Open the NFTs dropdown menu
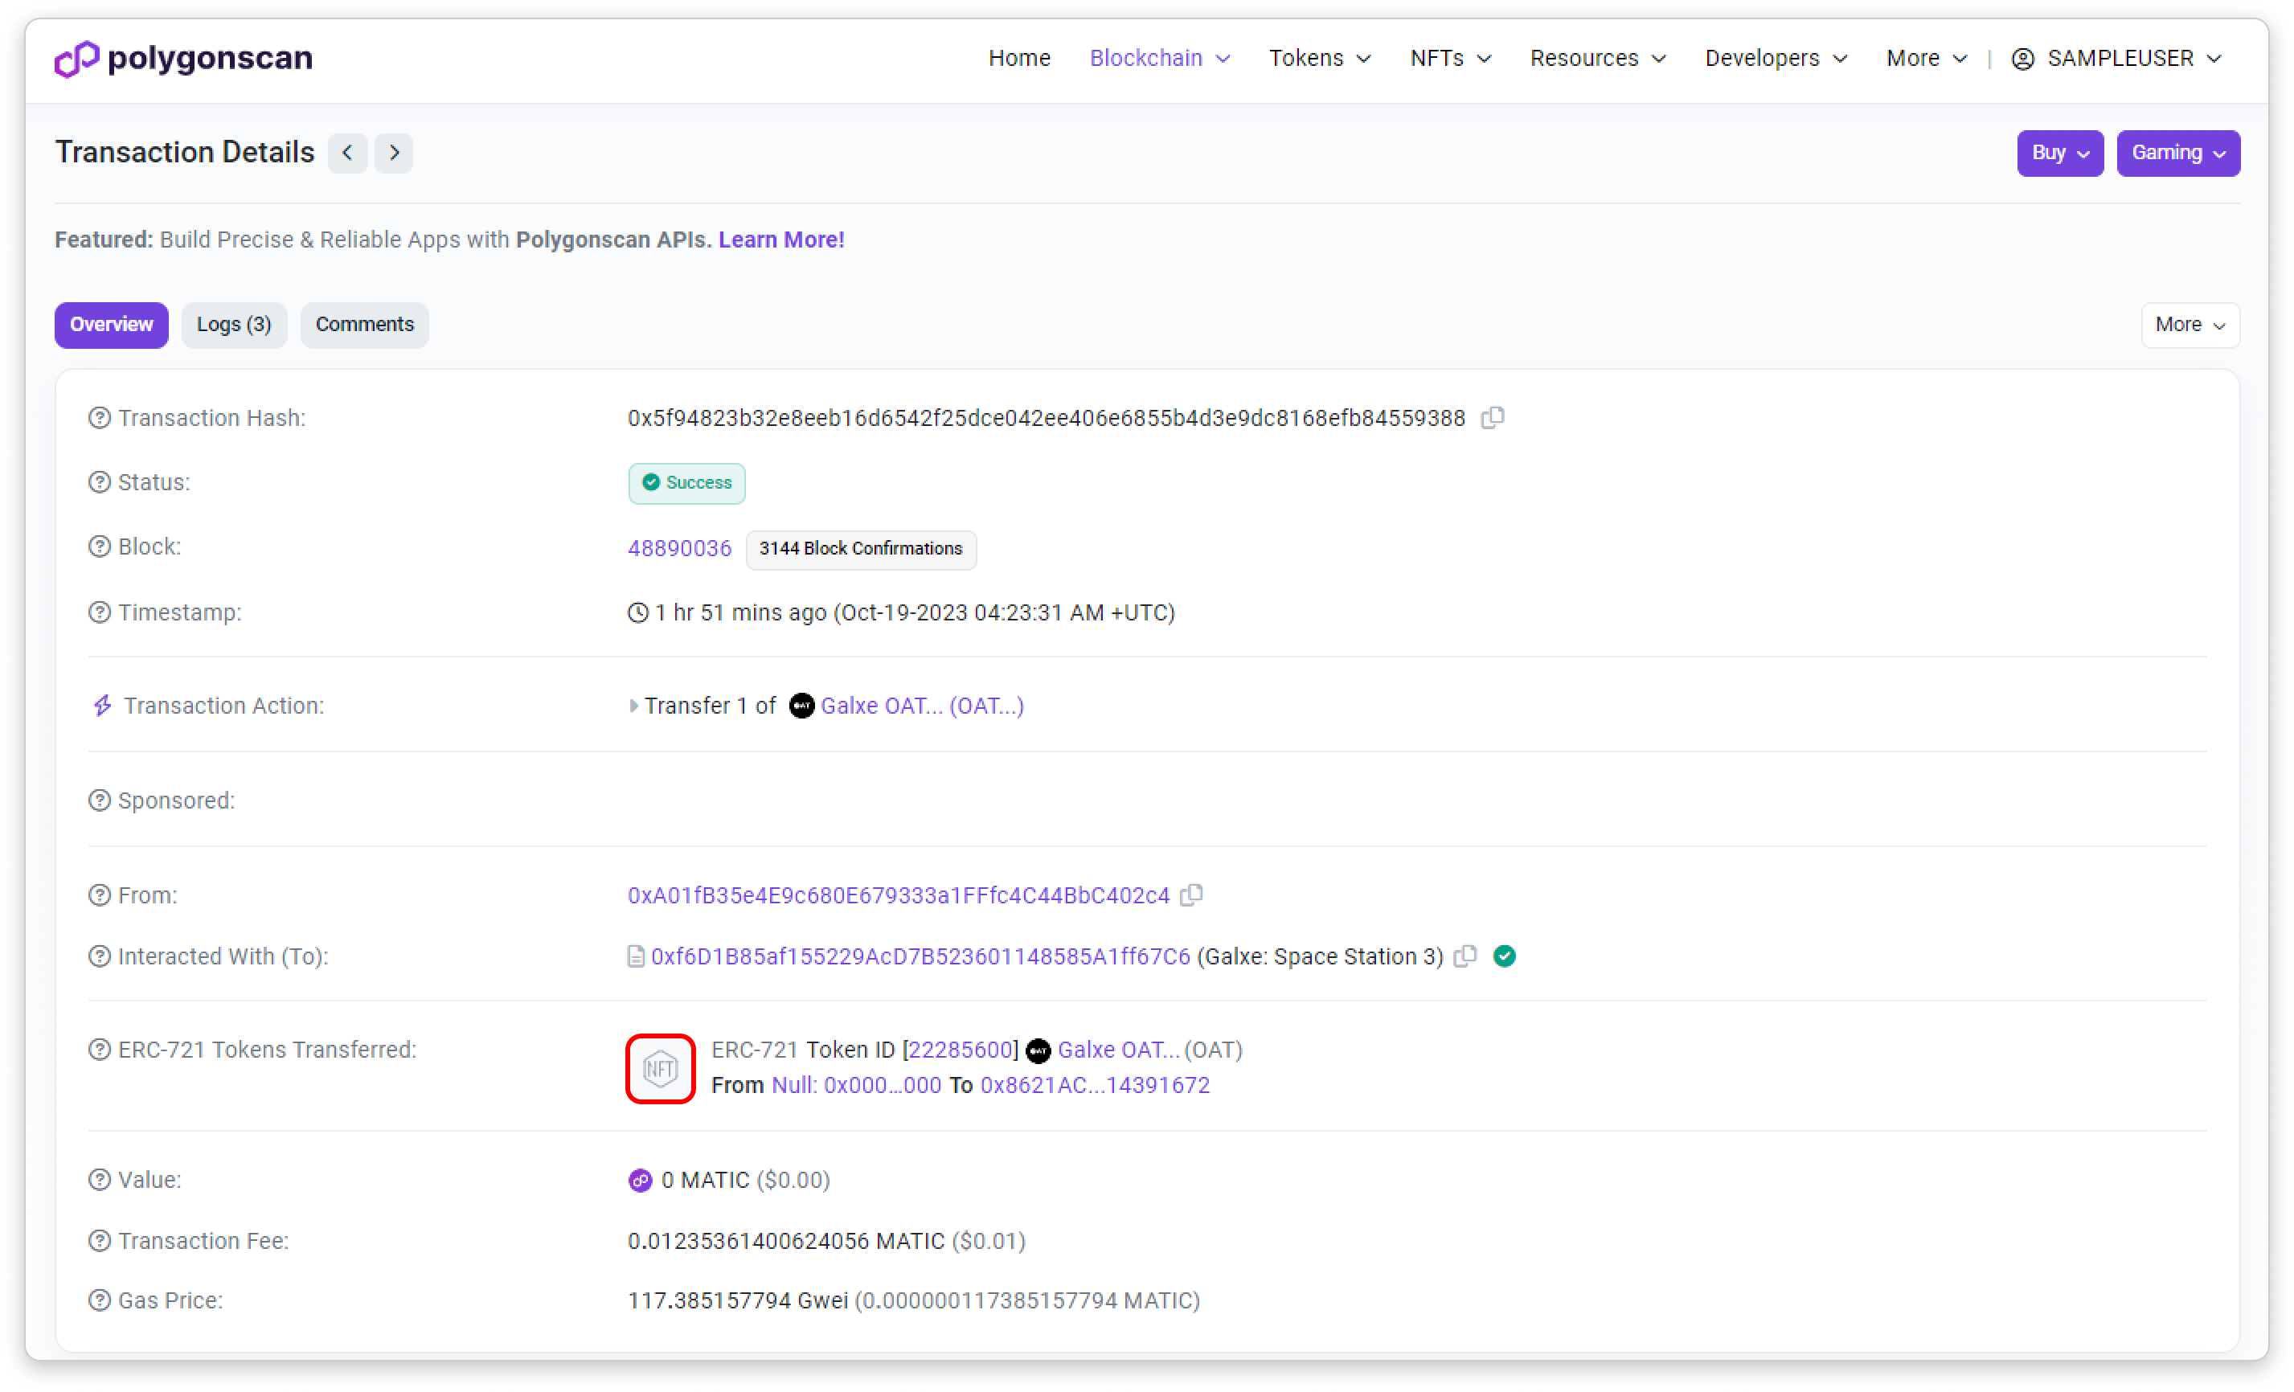The height and width of the screenshot is (1392, 2294). pyautogui.click(x=1451, y=59)
